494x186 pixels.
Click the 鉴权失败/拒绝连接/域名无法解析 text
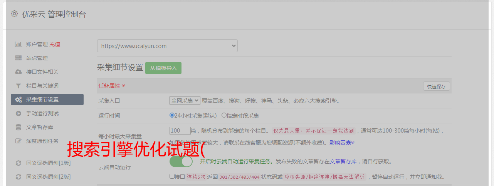325,177
